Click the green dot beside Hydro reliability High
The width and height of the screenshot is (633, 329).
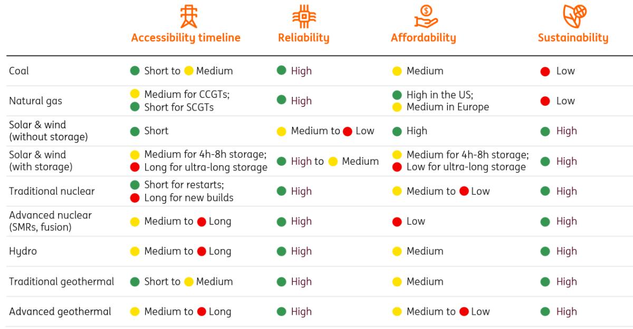click(282, 251)
